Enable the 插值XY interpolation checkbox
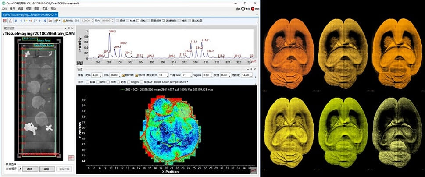 142,82
